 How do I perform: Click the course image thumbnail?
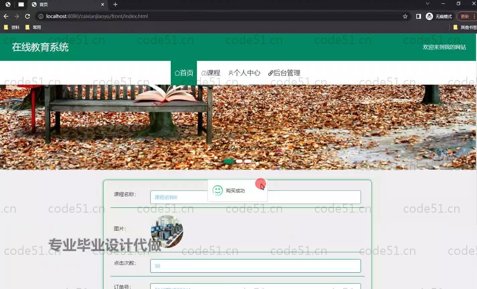(x=167, y=231)
